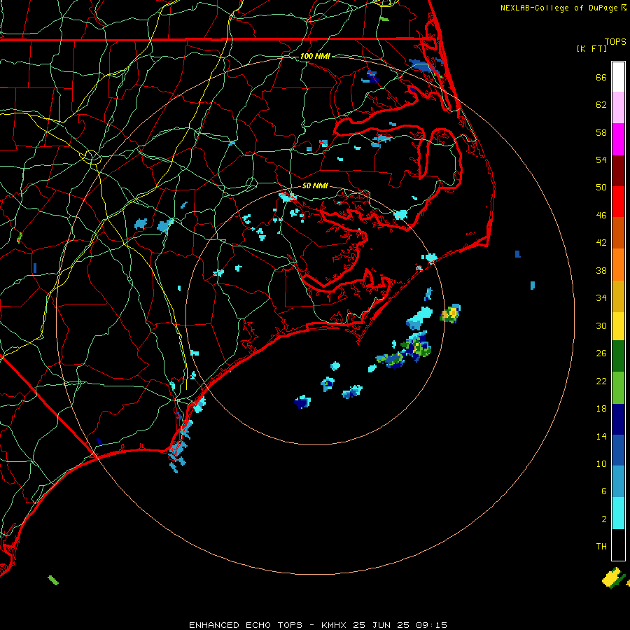Click the 10 legend value
This screenshot has width=630, height=630.
click(601, 463)
